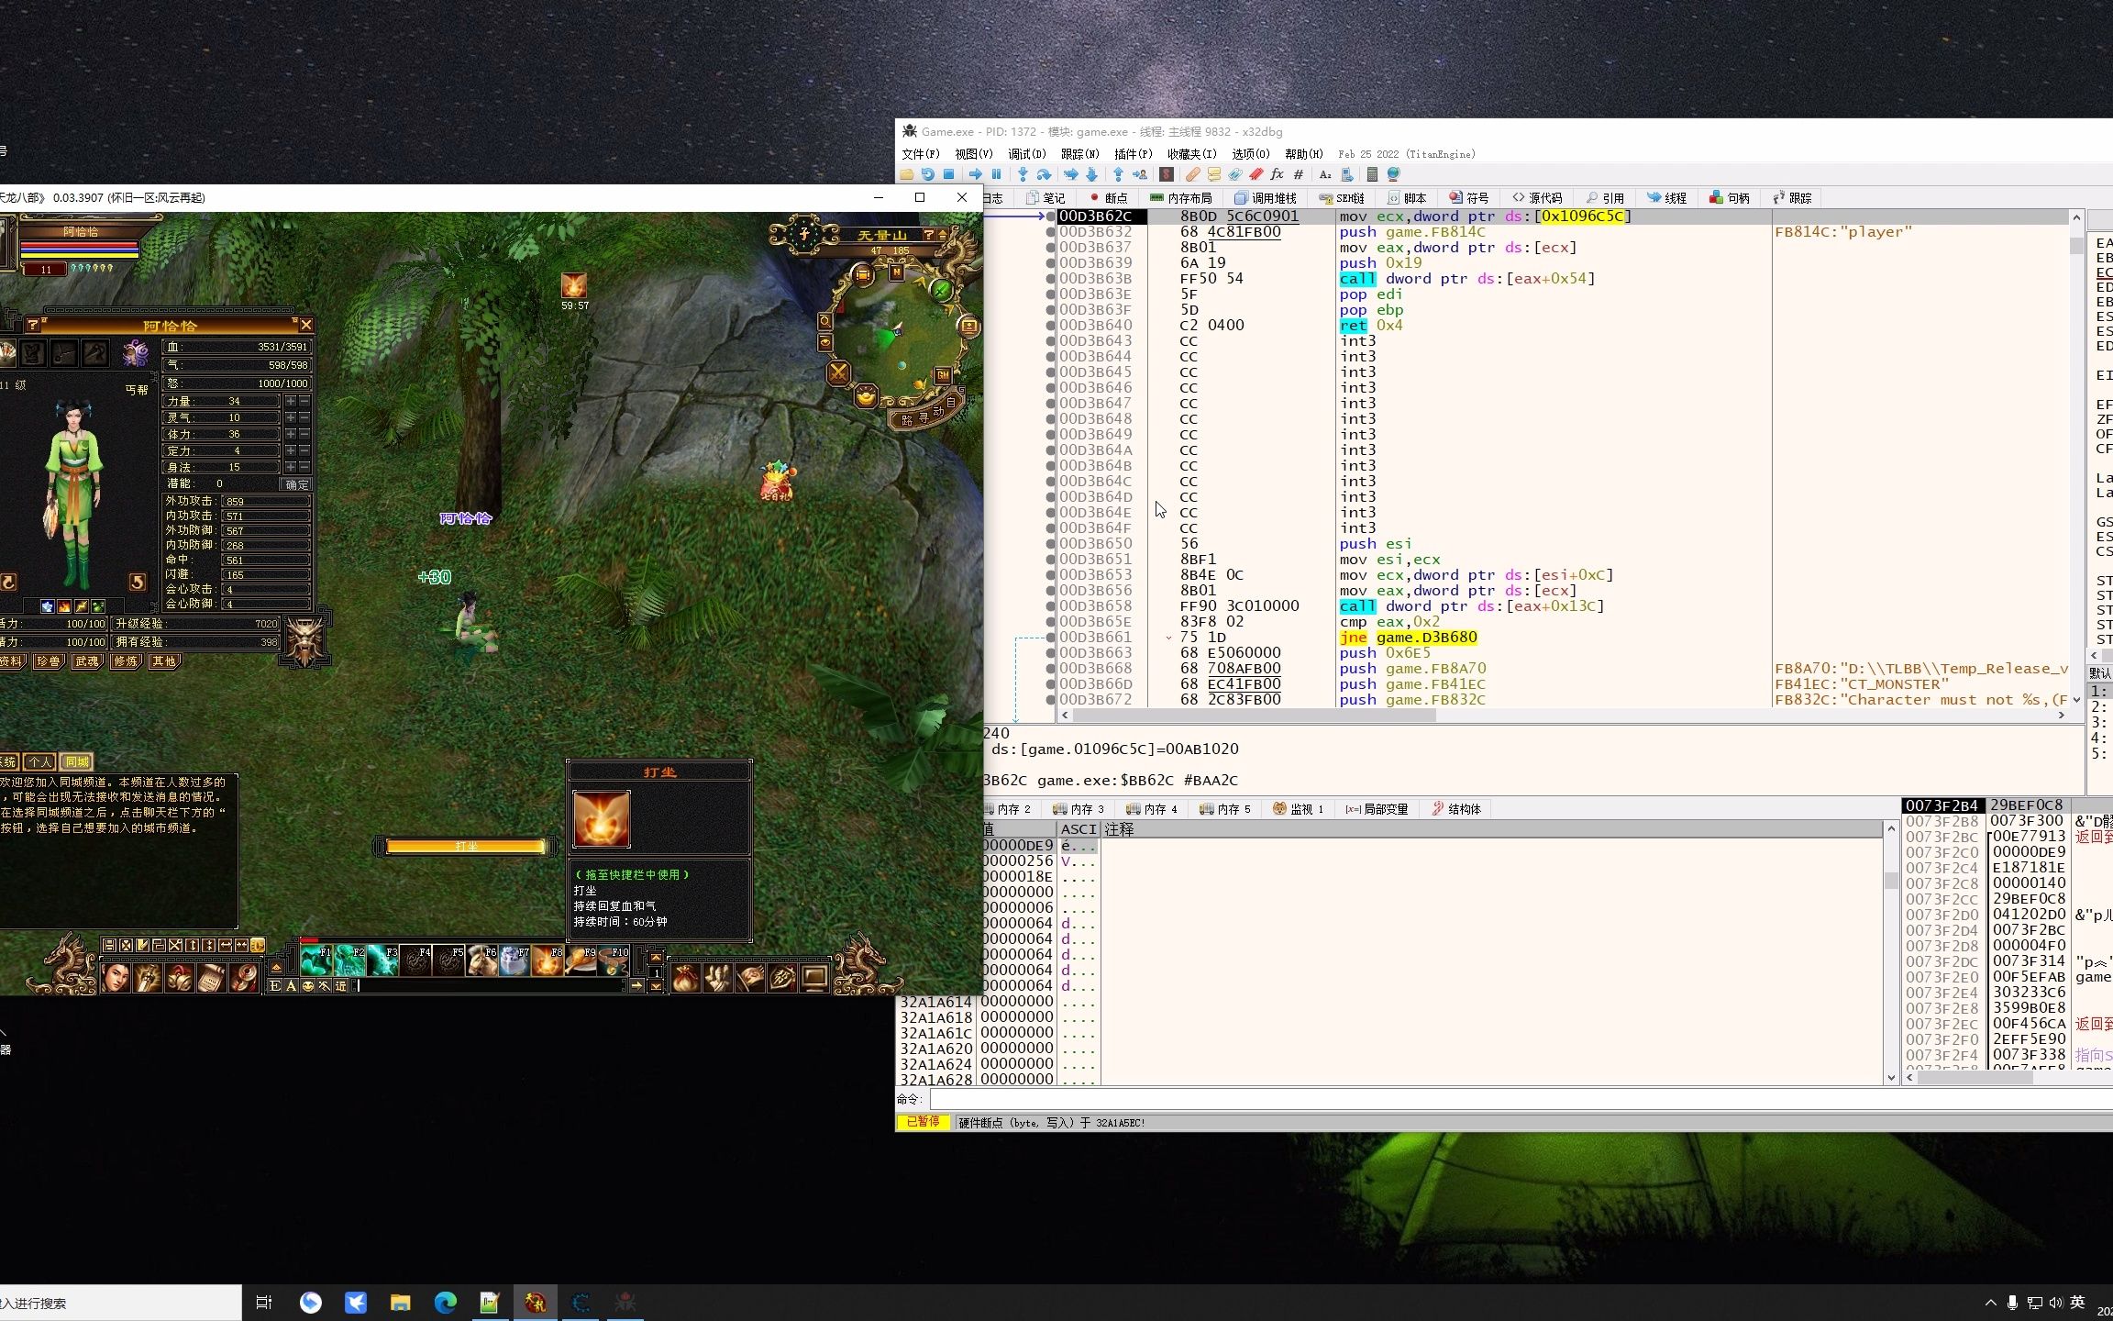Image resolution: width=2113 pixels, height=1321 pixels.
Task: Open the system monitor icon in game bar
Action: (814, 978)
